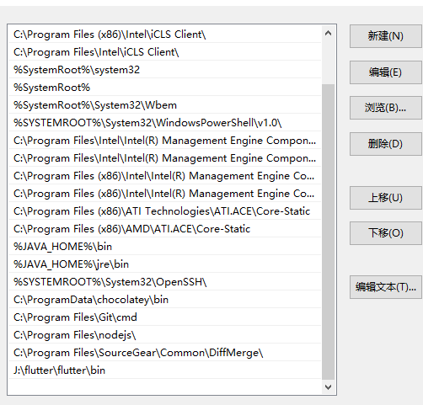Click the 新建(N) button
This screenshot has height=405, width=423.
386,36
